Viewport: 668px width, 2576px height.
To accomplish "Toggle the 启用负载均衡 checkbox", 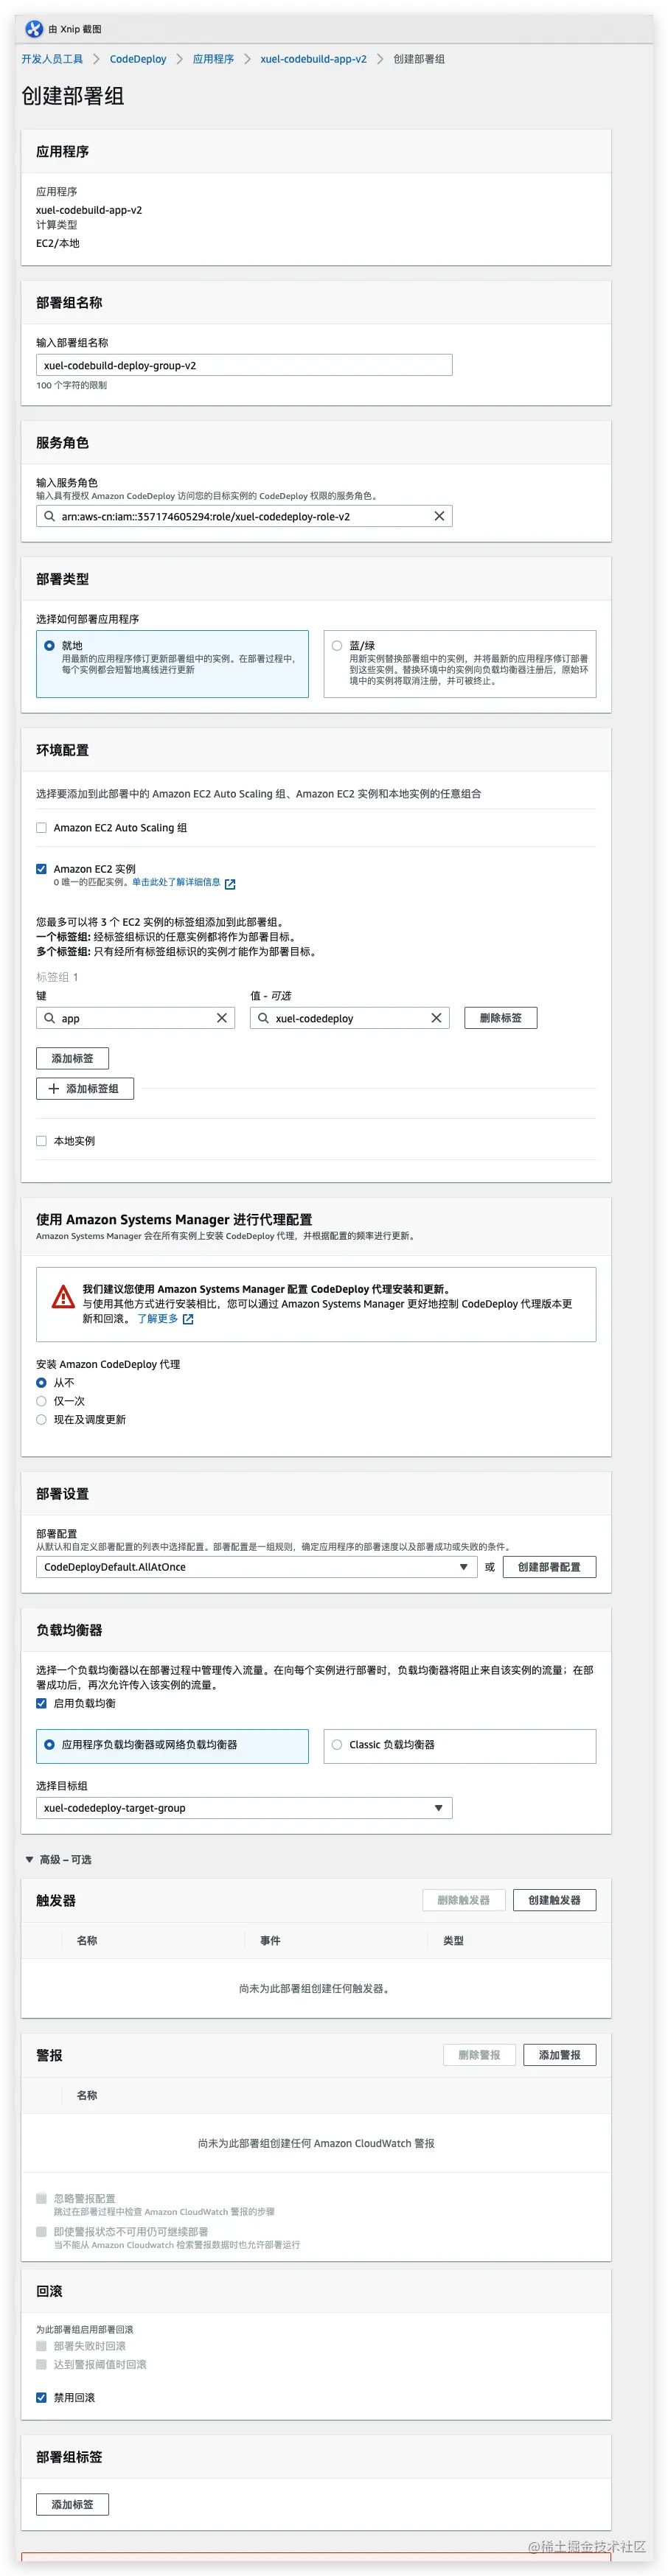I will pos(41,1703).
